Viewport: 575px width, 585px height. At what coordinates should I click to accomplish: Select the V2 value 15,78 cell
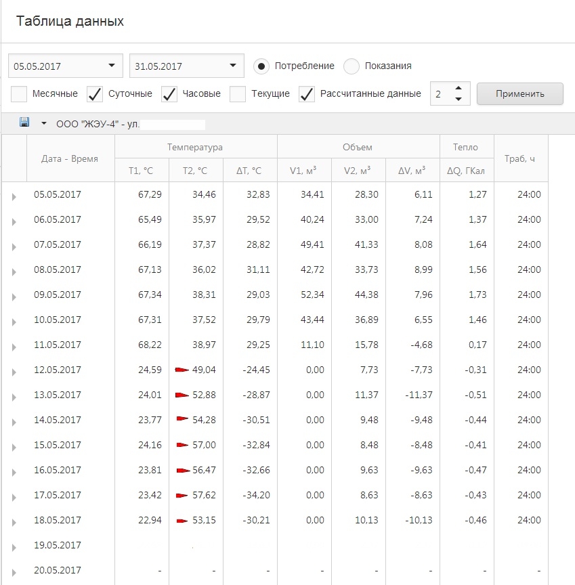point(358,345)
